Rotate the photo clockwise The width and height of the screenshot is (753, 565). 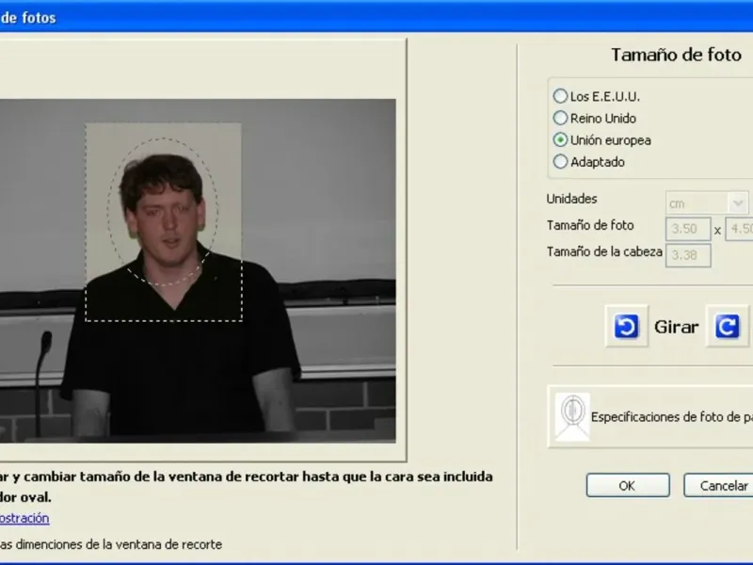[727, 326]
